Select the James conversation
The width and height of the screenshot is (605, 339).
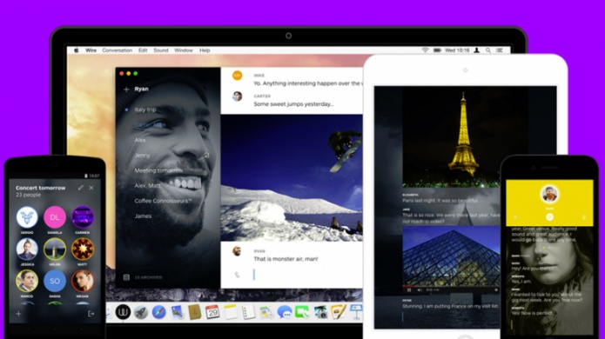click(x=143, y=216)
